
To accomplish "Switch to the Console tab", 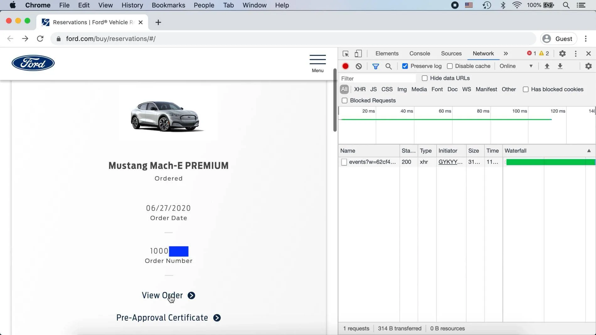I will [419, 54].
